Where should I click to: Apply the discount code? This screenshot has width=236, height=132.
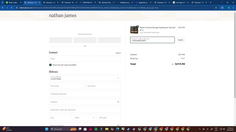tap(180, 40)
